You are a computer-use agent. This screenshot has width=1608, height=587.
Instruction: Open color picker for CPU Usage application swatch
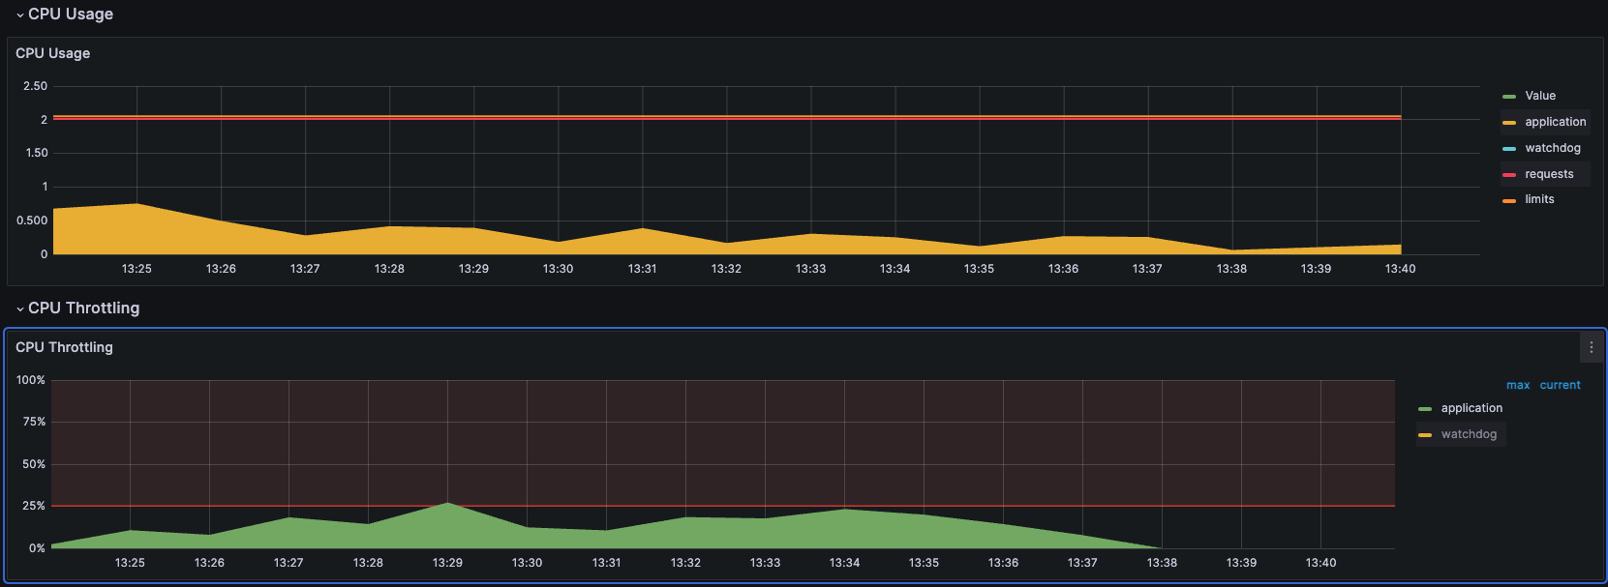tap(1509, 123)
